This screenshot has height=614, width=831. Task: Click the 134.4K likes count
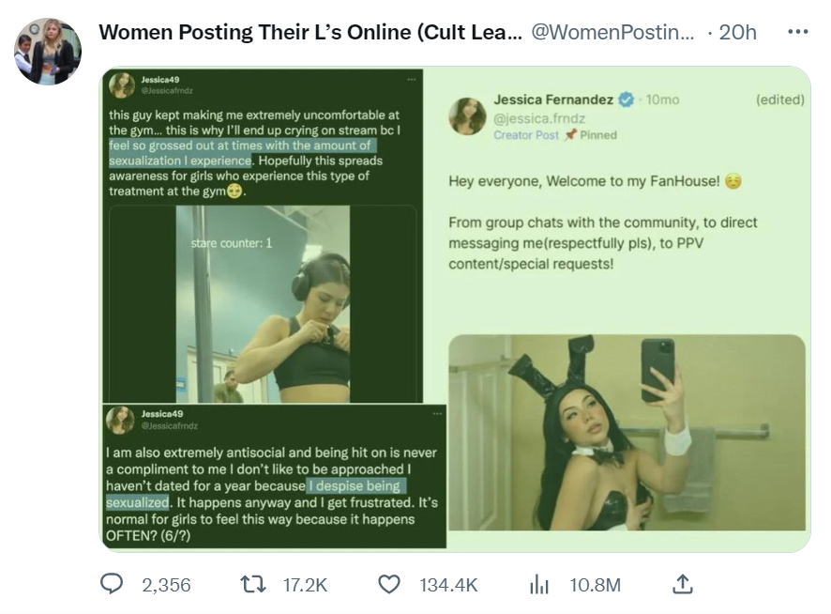[x=448, y=585]
